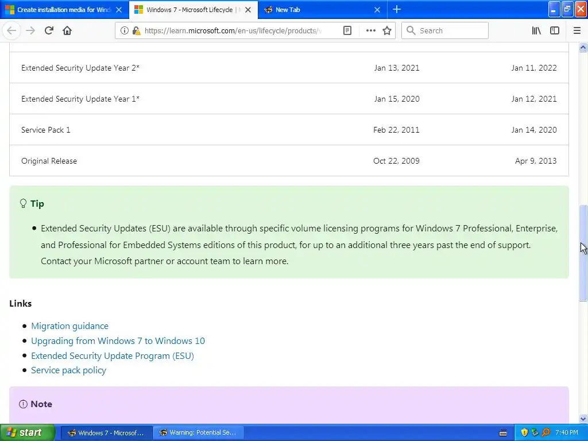Click the Tip lightbulb icon

(23, 204)
